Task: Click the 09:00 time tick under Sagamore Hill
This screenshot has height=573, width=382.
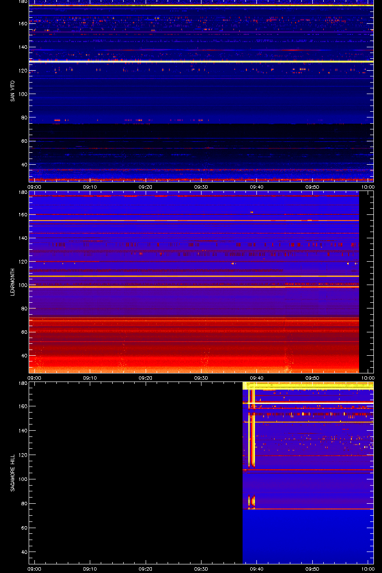Action: tap(34, 569)
